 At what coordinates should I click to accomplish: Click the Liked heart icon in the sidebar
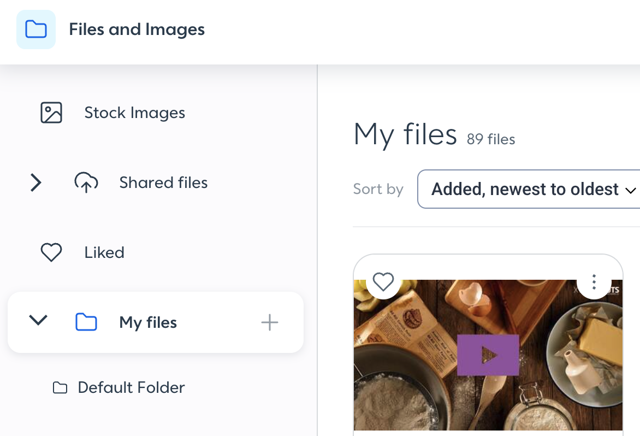coord(51,252)
